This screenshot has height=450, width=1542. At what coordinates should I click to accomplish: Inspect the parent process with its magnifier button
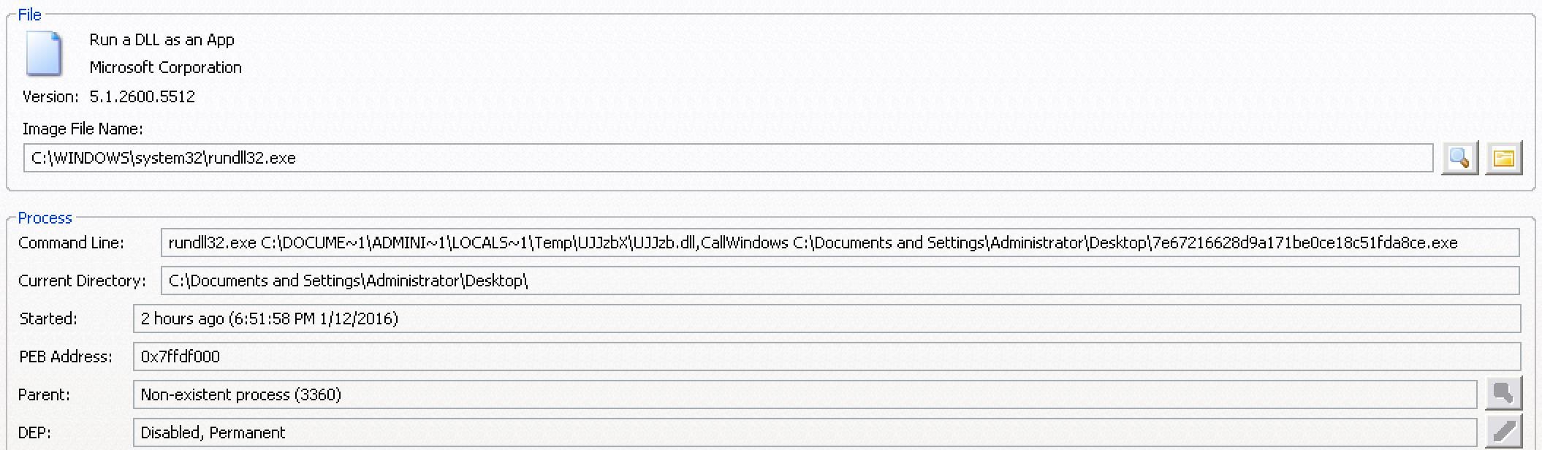coord(1503,394)
